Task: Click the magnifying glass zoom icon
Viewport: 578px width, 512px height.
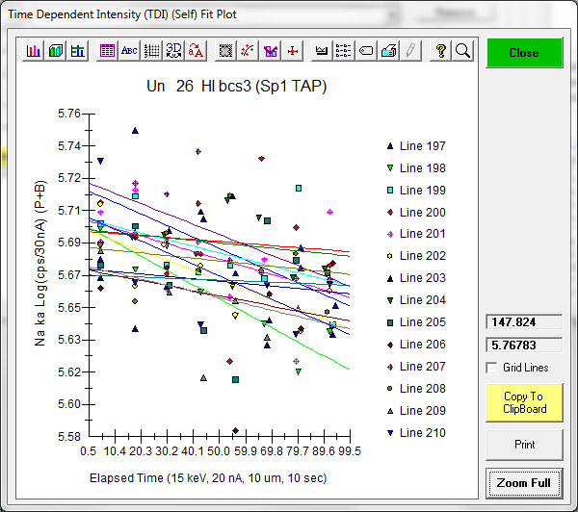Action: (462, 51)
